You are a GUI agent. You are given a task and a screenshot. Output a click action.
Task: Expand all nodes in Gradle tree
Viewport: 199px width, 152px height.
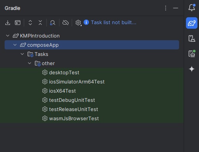pos(30,23)
